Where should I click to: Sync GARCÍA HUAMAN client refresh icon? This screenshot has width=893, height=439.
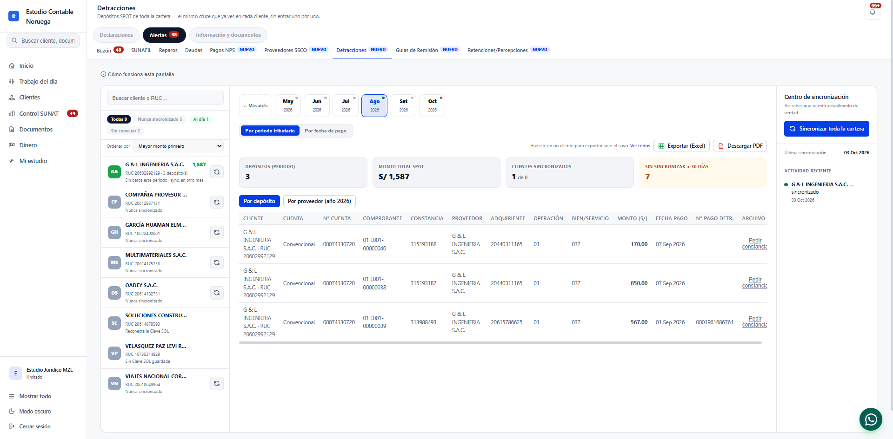[217, 232]
